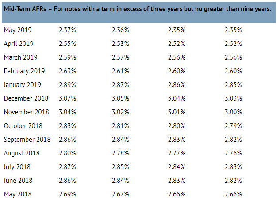Select the September 2018 row label
The width and height of the screenshot is (277, 200).
(x=27, y=140)
